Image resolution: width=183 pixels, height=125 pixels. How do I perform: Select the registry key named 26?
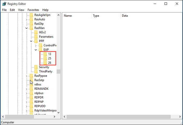coord(50,63)
